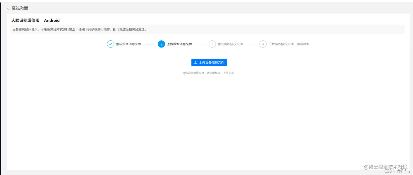Click the hint text 请将设备信息文件，拷进电脑端，上传上来
This screenshot has height=175, width=413.
point(209,73)
